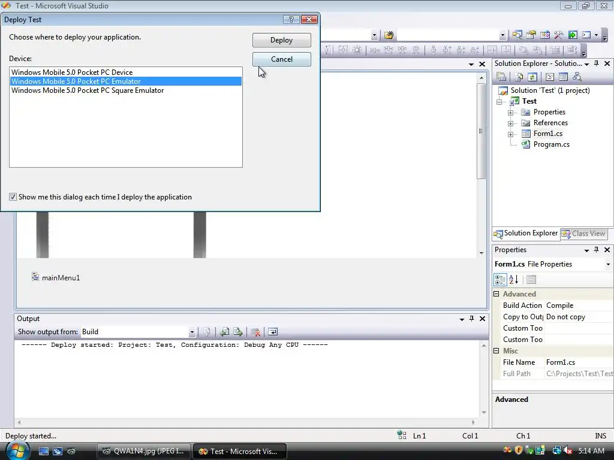The width and height of the screenshot is (614, 460).
Task: Select Windows Mobile 5.0 Pocket PC Device
Action: point(126,72)
